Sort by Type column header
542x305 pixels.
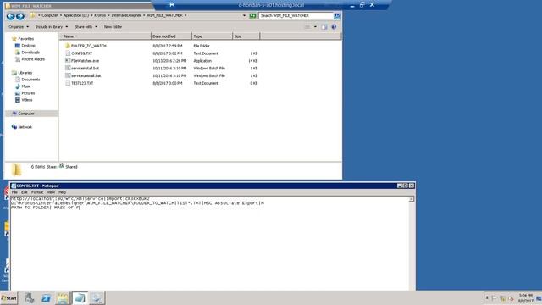click(x=212, y=36)
